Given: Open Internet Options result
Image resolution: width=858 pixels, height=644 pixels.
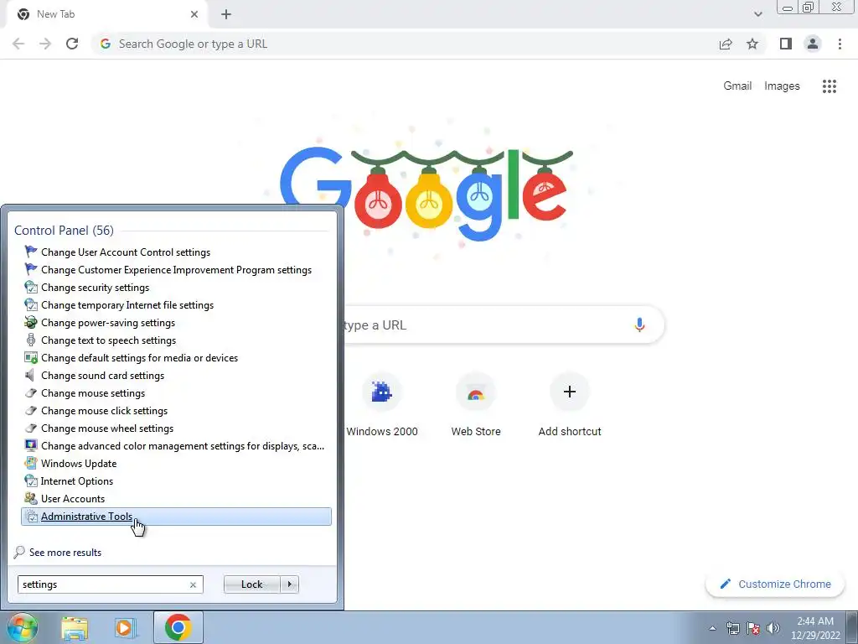Looking at the screenshot, I should (176, 480).
